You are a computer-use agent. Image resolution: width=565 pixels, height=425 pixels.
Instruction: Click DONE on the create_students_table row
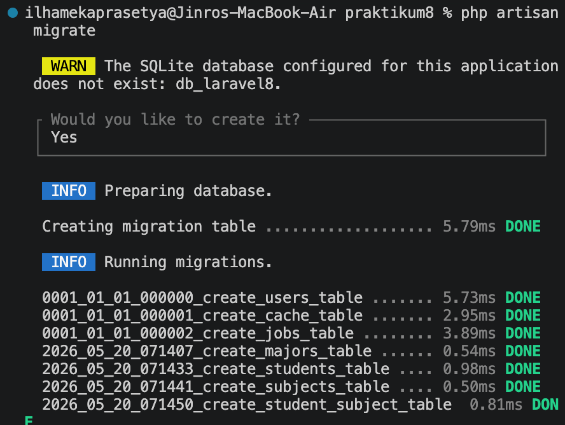coord(523,369)
